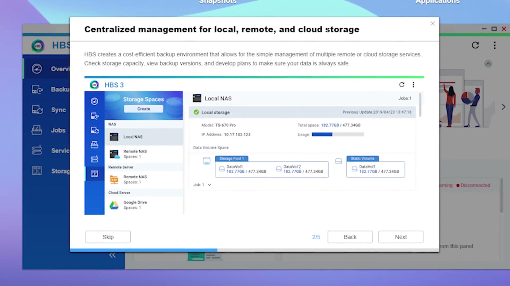The width and height of the screenshot is (510, 286).
Task: Click the Storage Spaces icon in the preview sidebar
Action: coord(94,173)
